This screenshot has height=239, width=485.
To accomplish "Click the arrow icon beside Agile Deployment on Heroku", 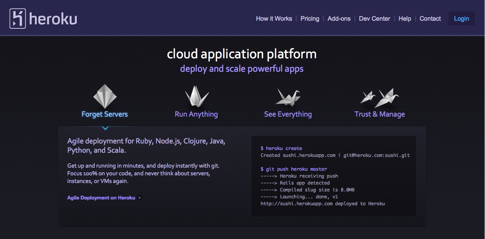I will [x=140, y=198].
